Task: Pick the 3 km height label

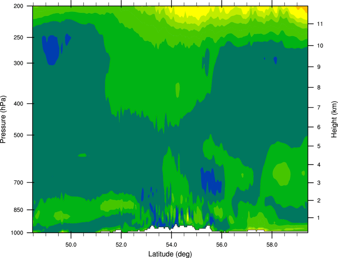Action: coord(319,183)
